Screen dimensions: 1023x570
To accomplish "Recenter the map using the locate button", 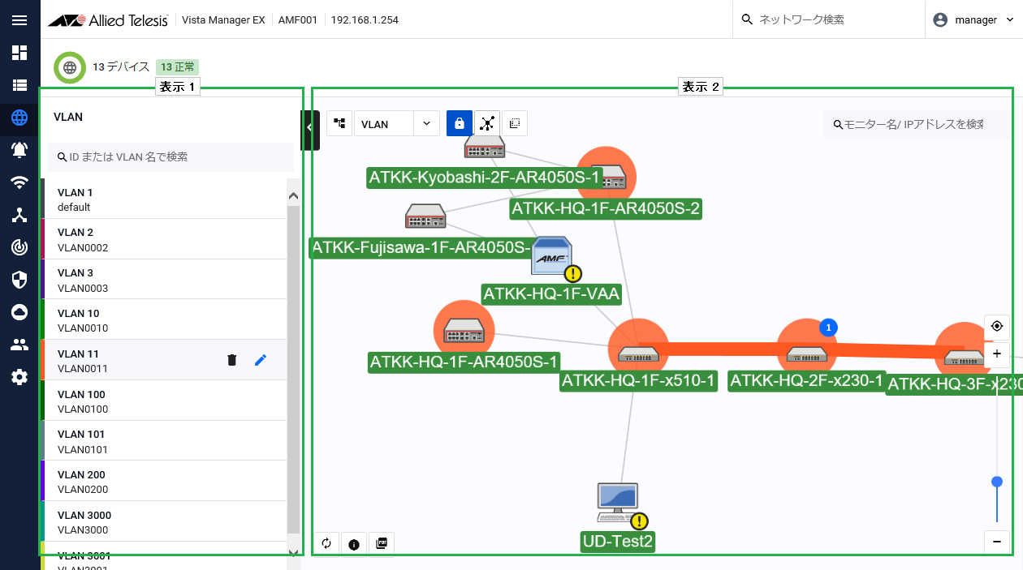I will point(997,327).
